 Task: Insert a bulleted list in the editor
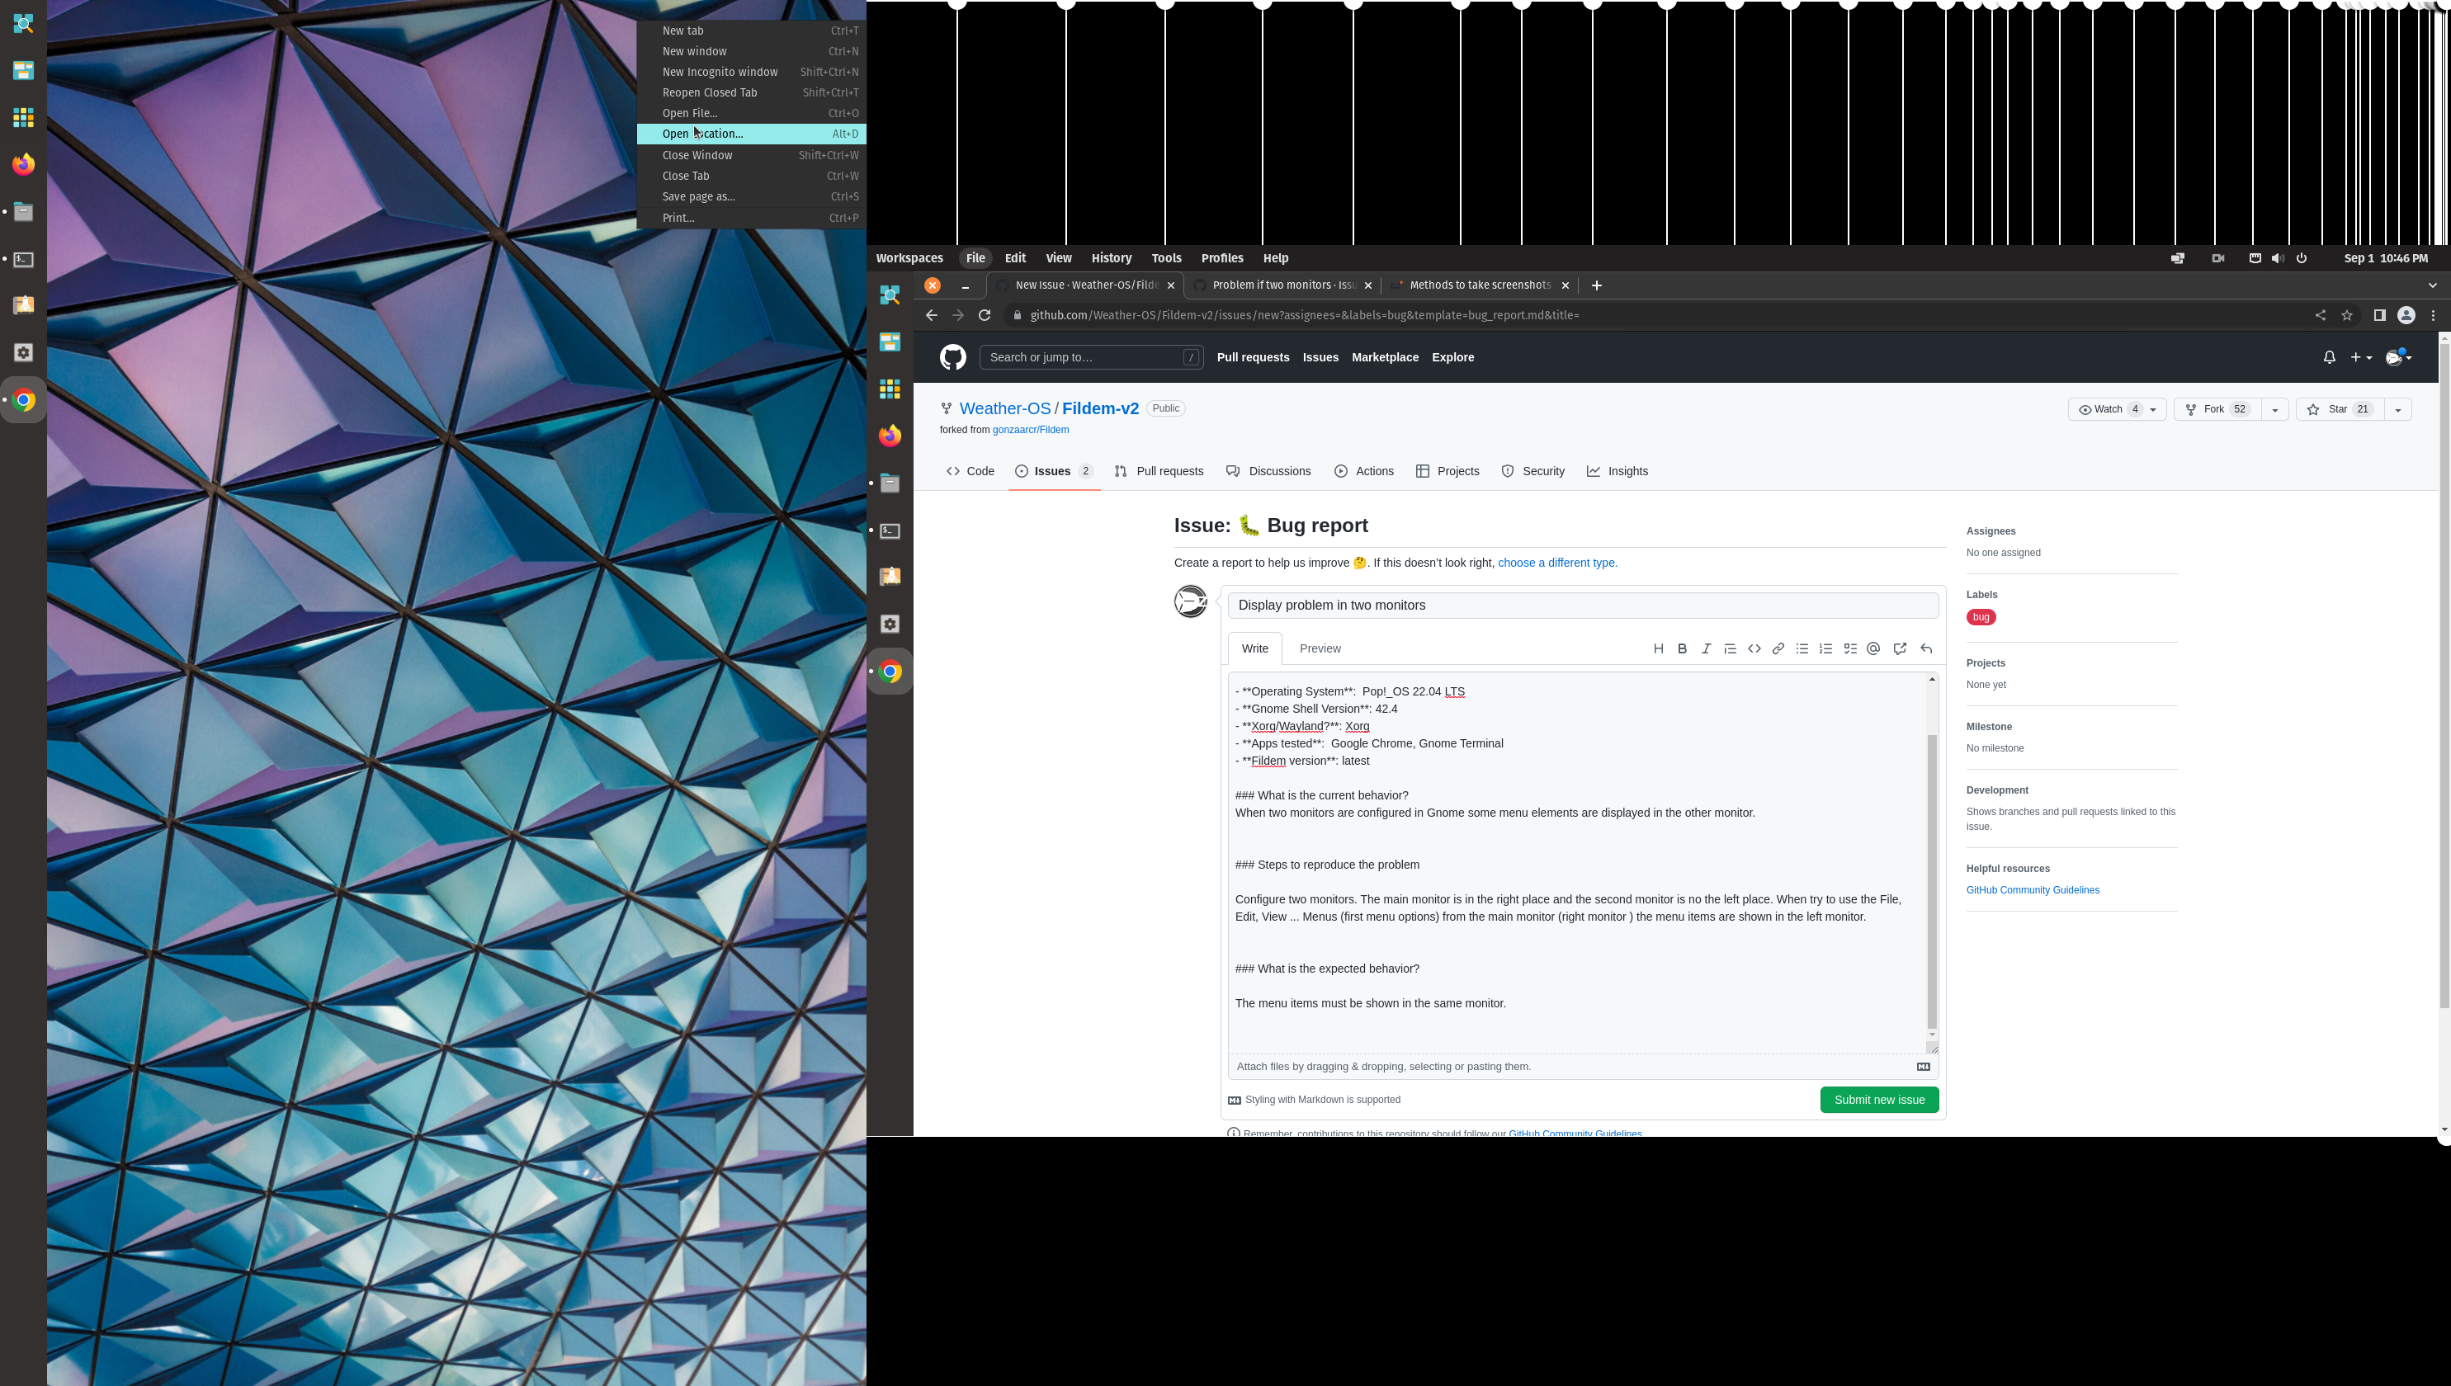[1802, 648]
